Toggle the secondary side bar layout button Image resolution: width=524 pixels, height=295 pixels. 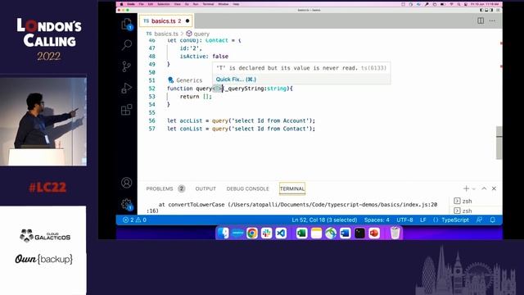(x=491, y=10)
